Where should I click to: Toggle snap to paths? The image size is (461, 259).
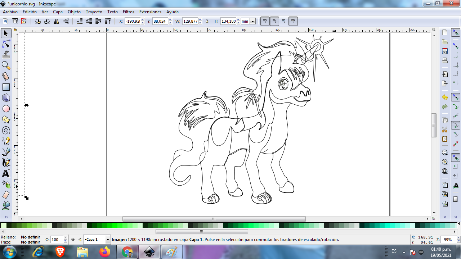click(456, 107)
